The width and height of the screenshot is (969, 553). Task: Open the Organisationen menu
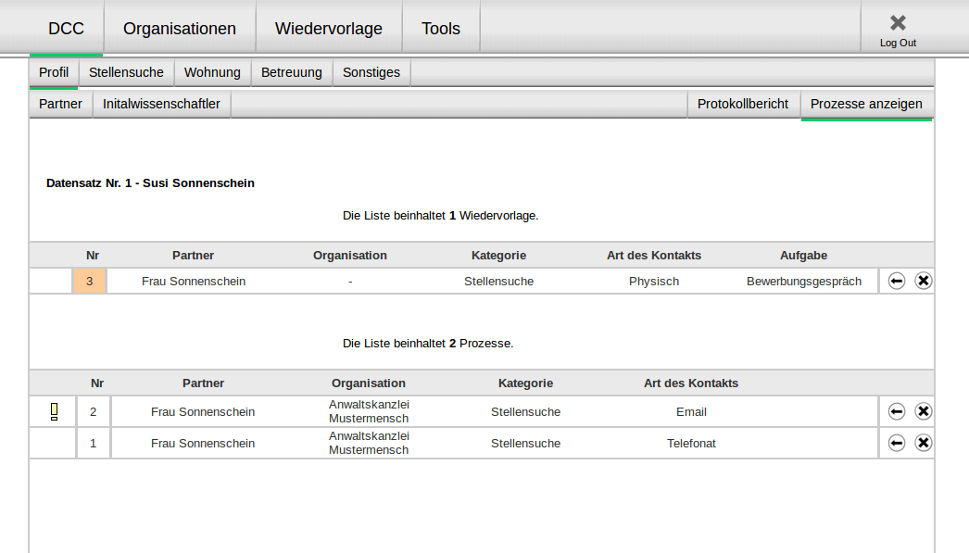pos(180,29)
